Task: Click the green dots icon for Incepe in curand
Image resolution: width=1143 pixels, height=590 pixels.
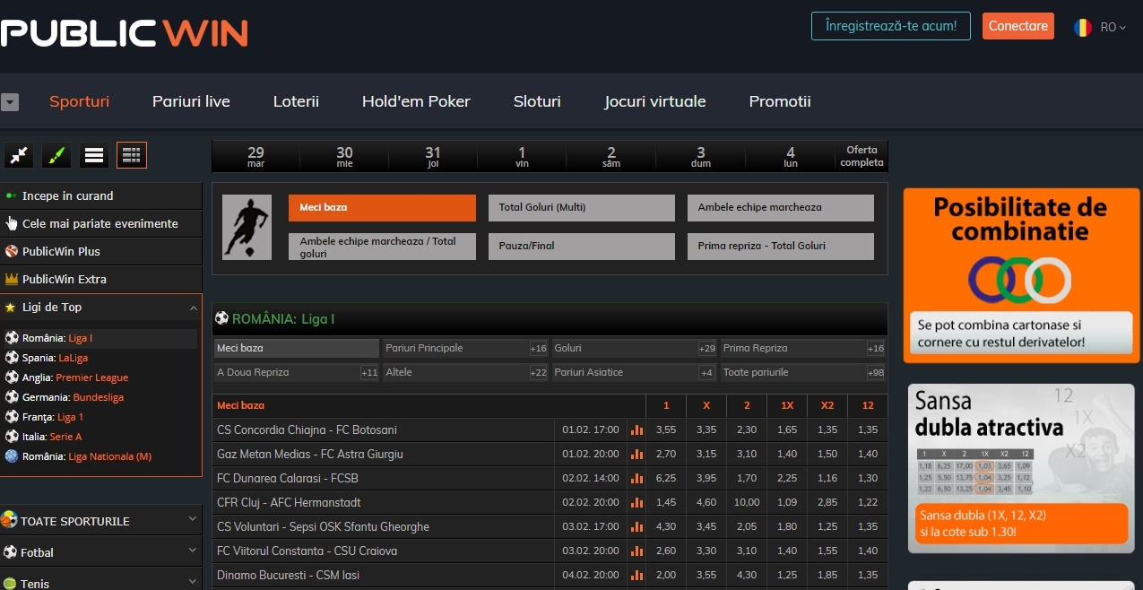Action: tap(12, 195)
